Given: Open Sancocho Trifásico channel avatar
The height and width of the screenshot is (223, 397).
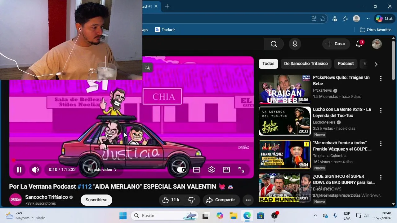Looking at the screenshot, I should coord(16,200).
